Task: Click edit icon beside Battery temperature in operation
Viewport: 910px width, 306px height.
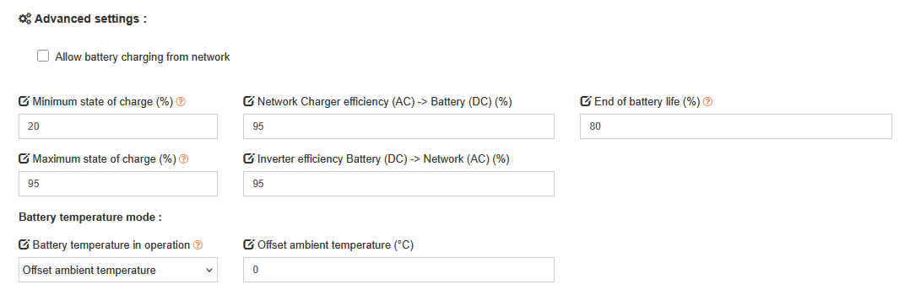Action: pos(24,244)
